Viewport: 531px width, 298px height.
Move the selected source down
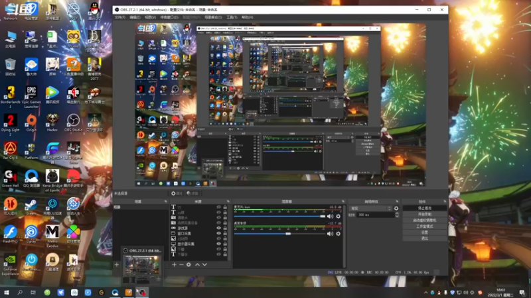[x=204, y=265]
